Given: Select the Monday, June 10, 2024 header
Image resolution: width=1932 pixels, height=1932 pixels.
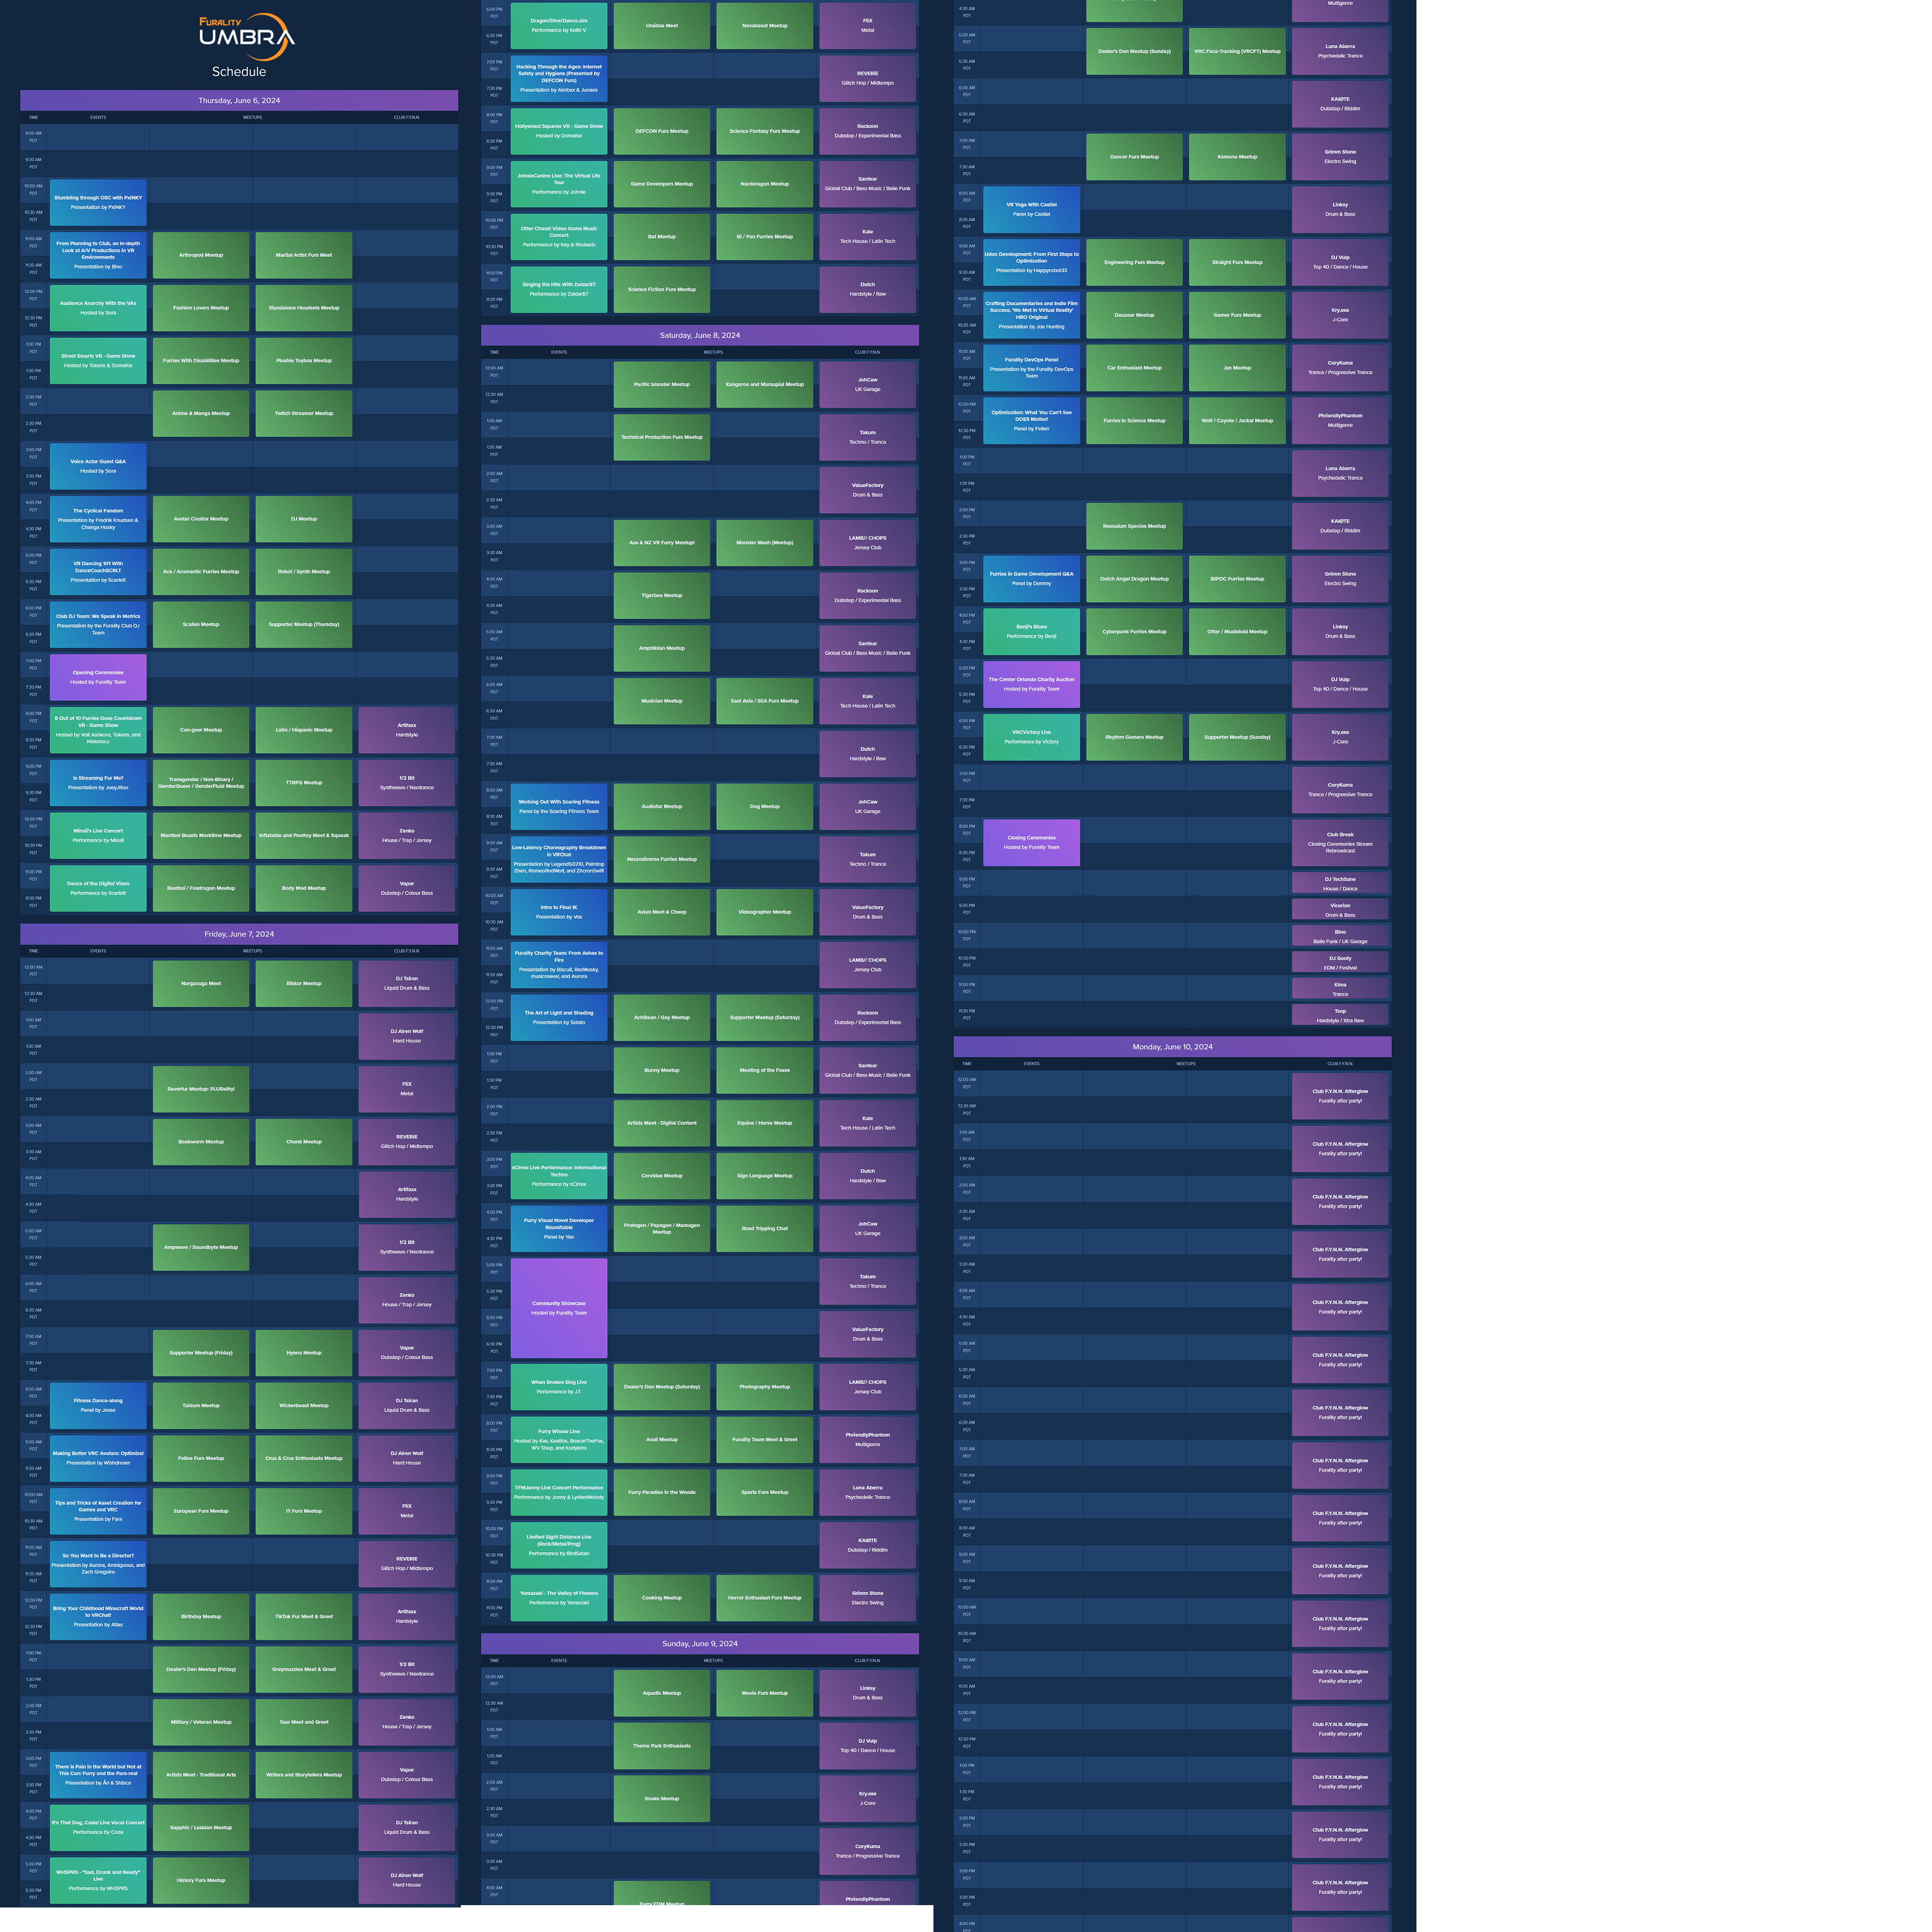Looking at the screenshot, I should pyautogui.click(x=1172, y=1047).
